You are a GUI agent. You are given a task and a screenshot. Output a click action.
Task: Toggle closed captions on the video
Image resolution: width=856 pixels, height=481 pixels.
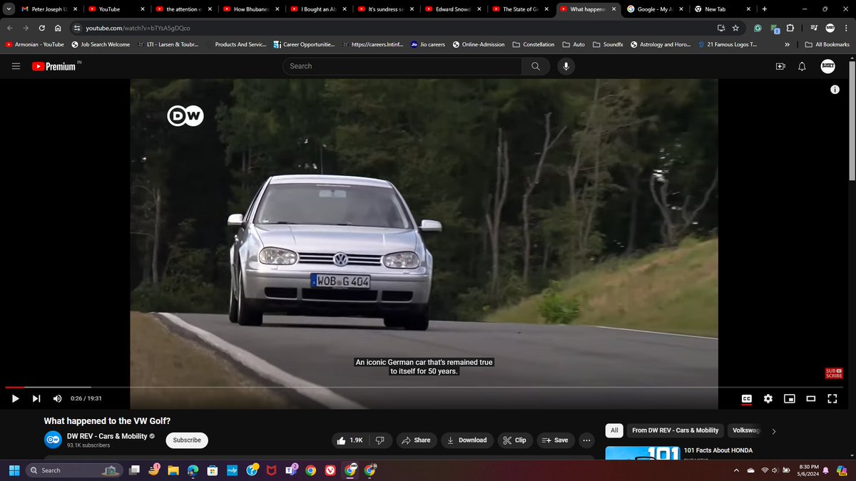(x=746, y=398)
